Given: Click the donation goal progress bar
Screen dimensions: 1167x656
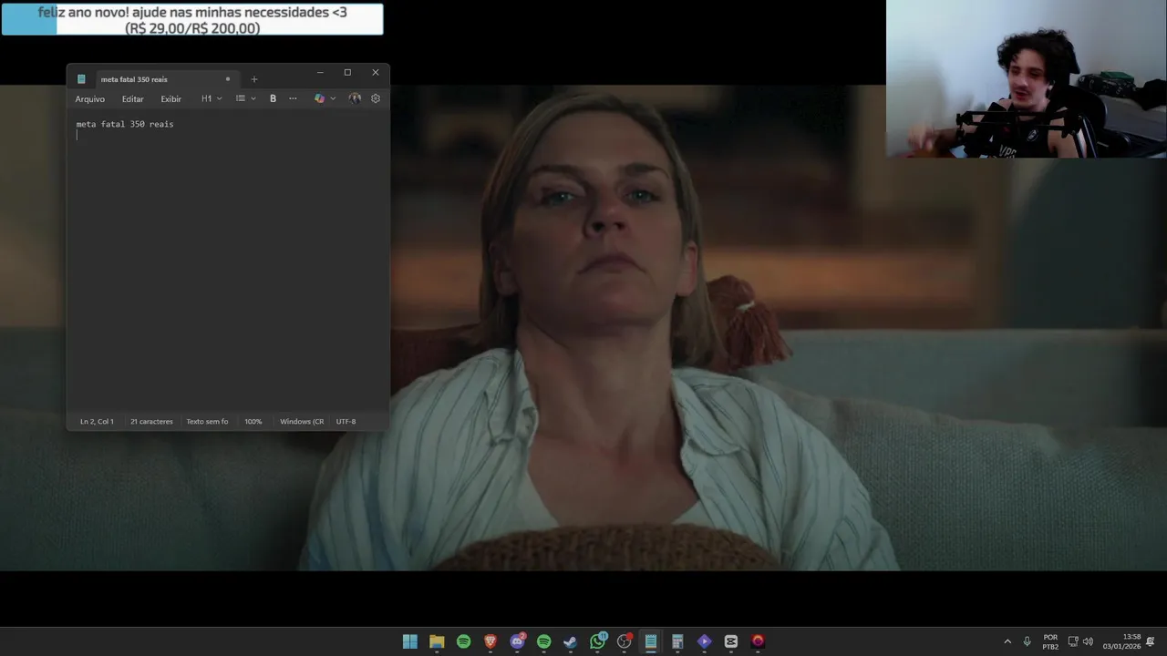Looking at the screenshot, I should click(192, 19).
